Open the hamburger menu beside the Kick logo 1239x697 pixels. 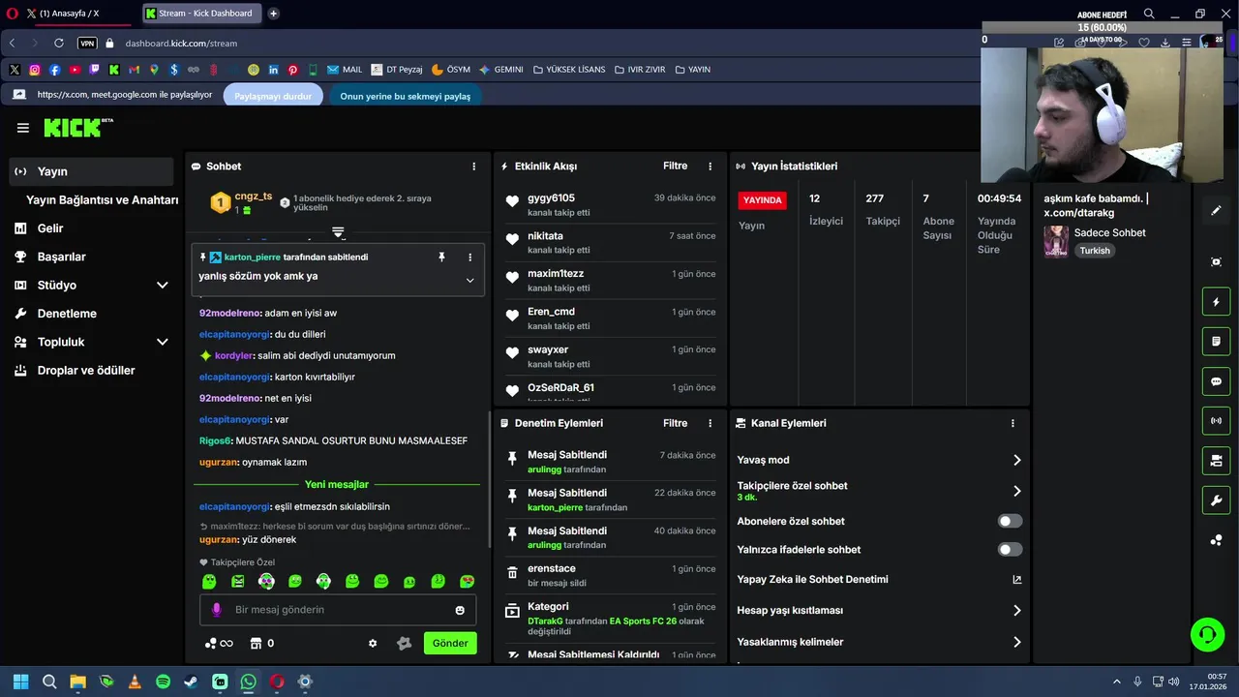(x=22, y=128)
